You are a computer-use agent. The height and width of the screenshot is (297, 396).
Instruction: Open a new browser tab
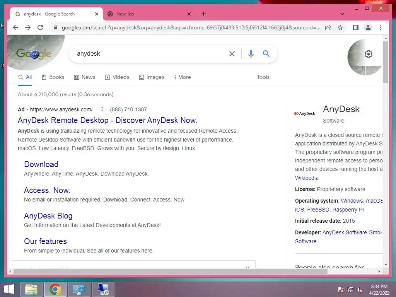pyautogui.click(x=204, y=14)
